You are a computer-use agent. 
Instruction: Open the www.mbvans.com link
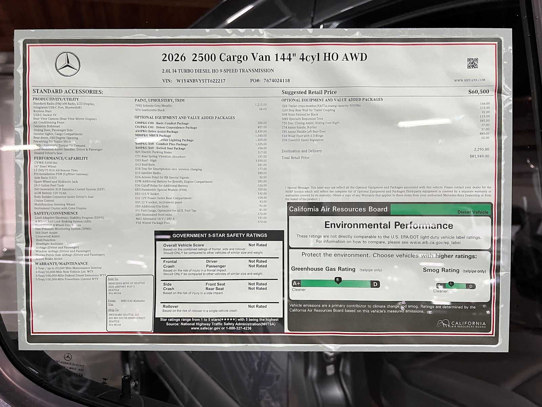click(470, 80)
